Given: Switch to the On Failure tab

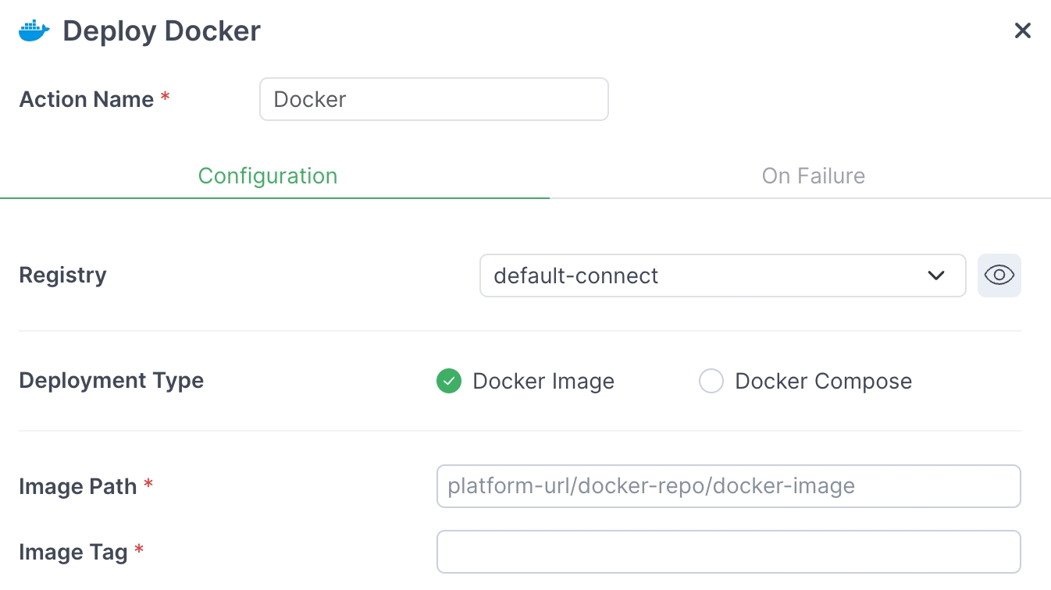Looking at the screenshot, I should (x=813, y=176).
